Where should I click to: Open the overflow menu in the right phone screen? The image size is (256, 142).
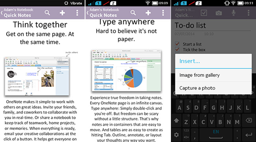[x=248, y=13]
